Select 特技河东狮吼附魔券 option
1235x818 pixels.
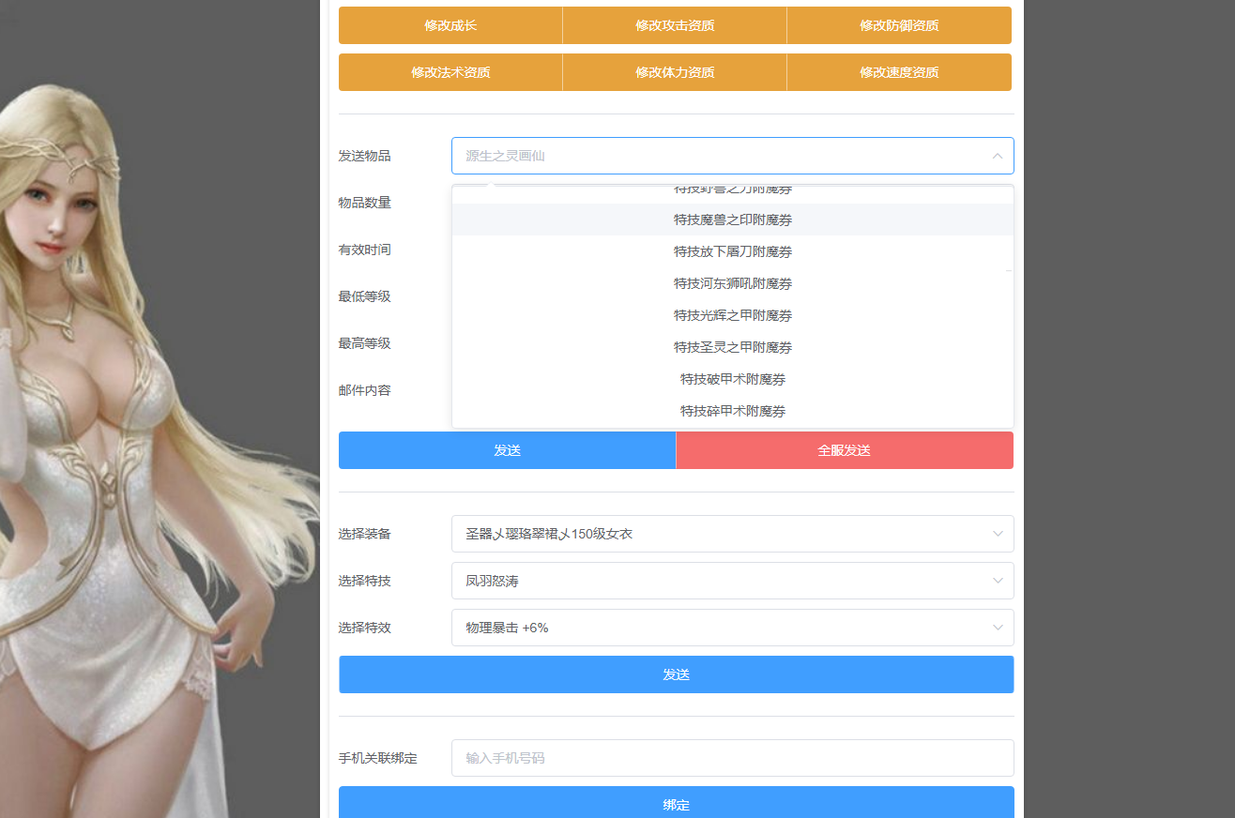tap(732, 283)
